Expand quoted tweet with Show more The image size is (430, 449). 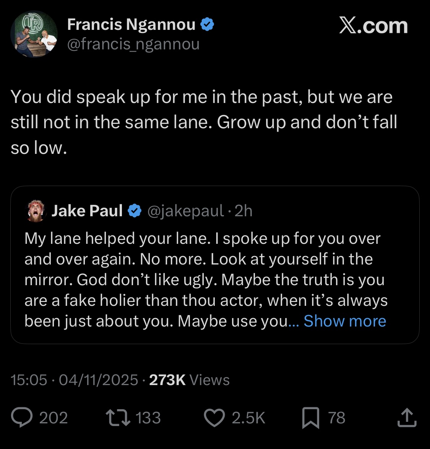tap(345, 321)
